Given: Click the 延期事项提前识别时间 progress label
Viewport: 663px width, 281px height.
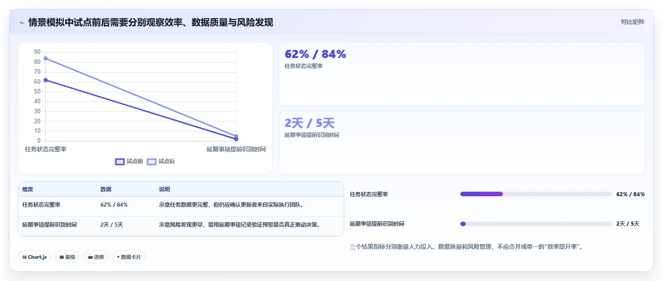Looking at the screenshot, I should [377, 224].
